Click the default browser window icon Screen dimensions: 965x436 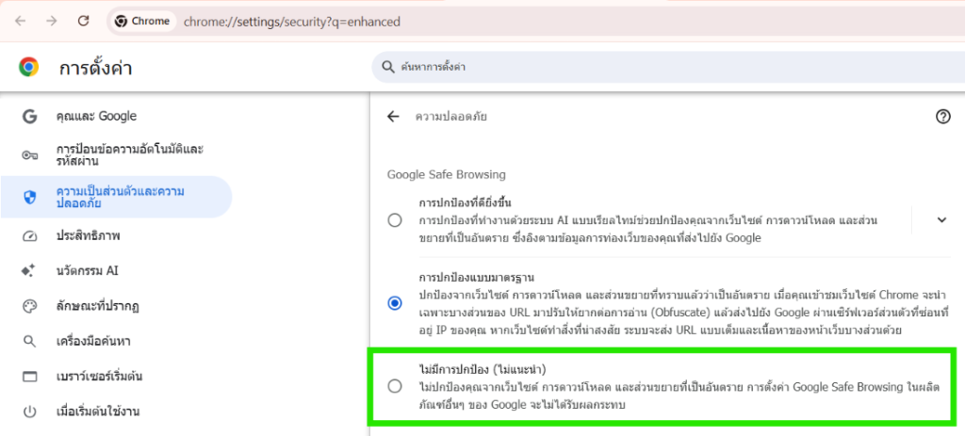[29, 376]
